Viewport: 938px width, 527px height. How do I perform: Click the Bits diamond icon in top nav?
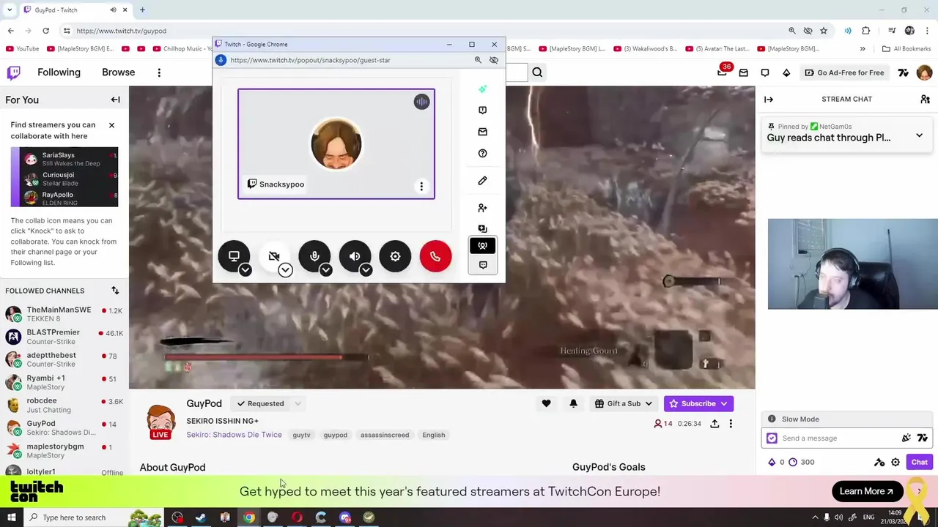click(786, 72)
